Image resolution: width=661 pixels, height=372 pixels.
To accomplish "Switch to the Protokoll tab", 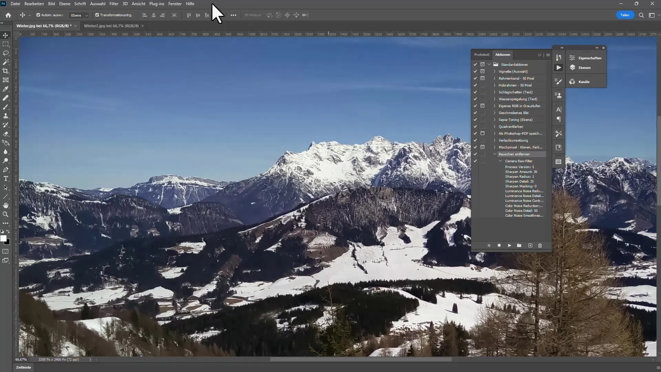I will click(x=482, y=55).
